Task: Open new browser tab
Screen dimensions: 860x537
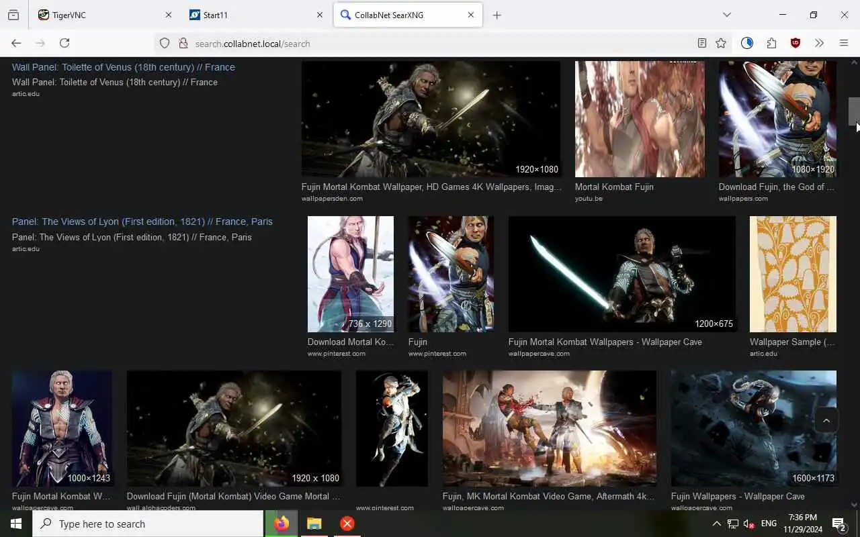Action: 497,15
